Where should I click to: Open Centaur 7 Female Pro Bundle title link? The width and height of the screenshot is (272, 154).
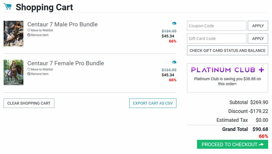pos(65,63)
